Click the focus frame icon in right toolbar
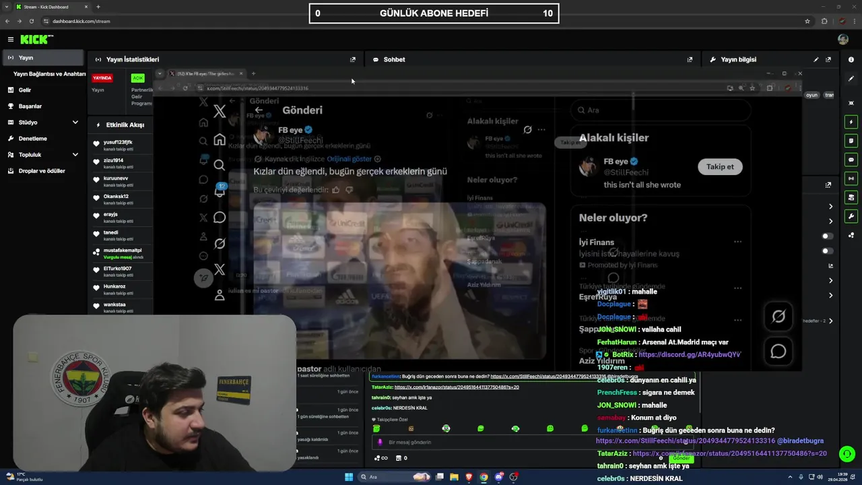Screen dimensions: 862x485 pyautogui.click(x=851, y=103)
